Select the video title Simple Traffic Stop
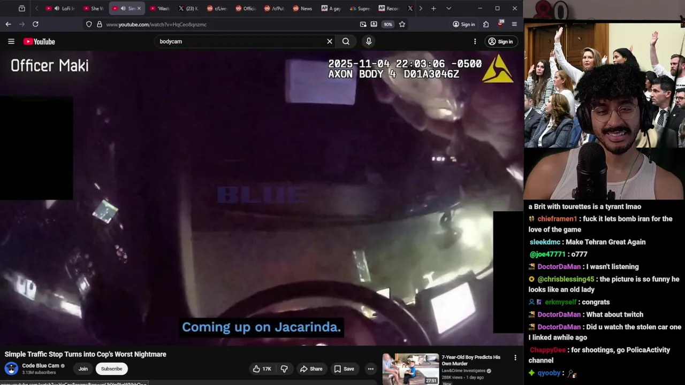This screenshot has height=385, width=685. point(86,354)
